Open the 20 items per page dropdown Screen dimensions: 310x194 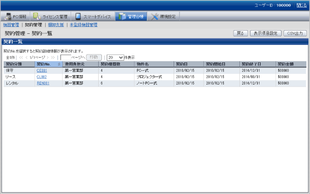115,58
